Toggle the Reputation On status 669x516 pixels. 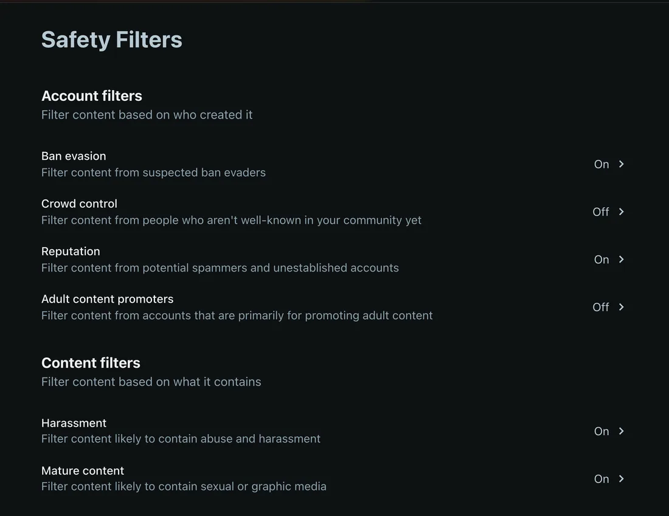[601, 260]
